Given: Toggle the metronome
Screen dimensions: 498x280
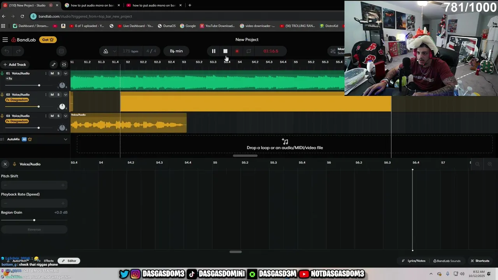Looking at the screenshot, I should click(106, 51).
